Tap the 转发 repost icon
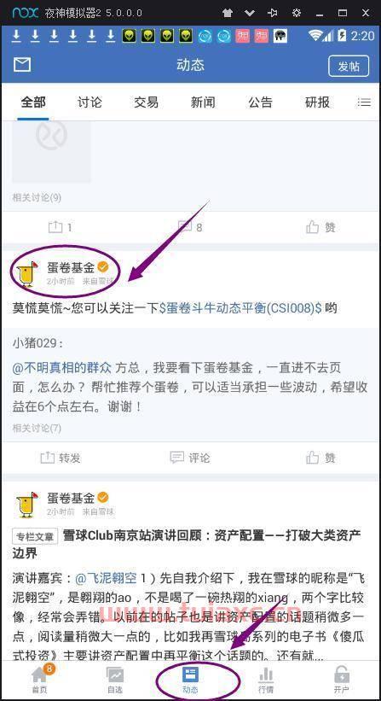Screen dimensions: 381x701 click(x=61, y=458)
